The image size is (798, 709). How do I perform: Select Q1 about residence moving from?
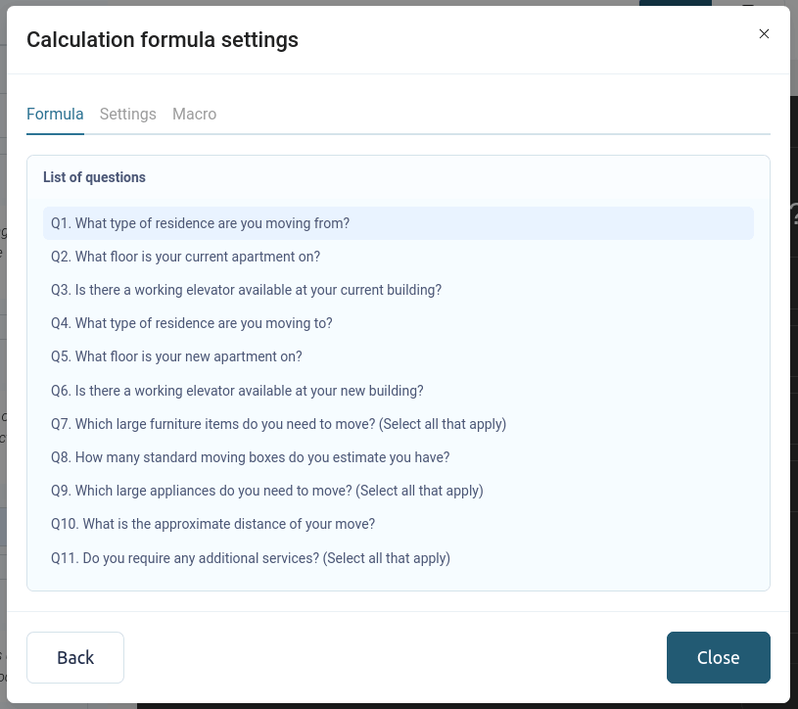pyautogui.click(x=201, y=223)
